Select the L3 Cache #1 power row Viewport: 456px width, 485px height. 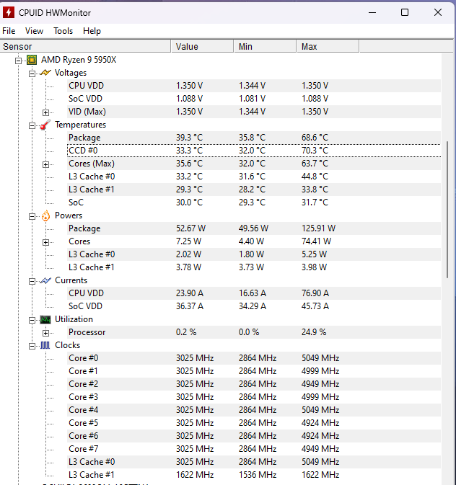pos(254,267)
